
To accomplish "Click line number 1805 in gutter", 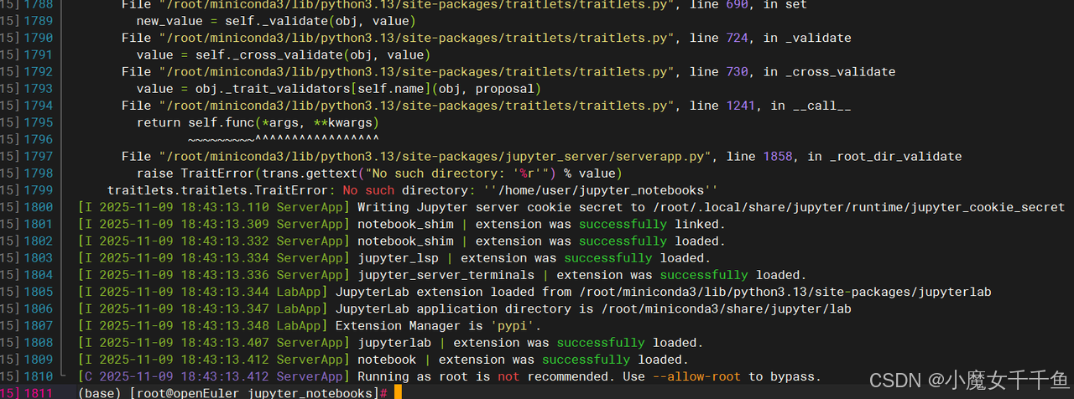I will 38,292.
